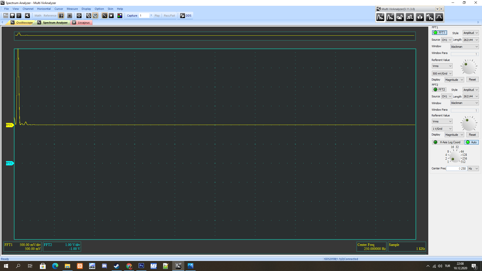Screen dimensions: 482x271
Task: Click the crosshair star toolbar icon
Action: (x=79, y=16)
